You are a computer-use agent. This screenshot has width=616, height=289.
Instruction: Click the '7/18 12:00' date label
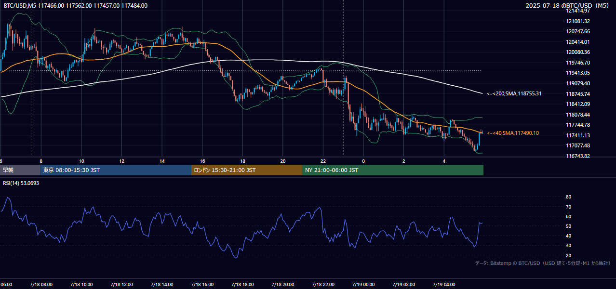(121, 285)
